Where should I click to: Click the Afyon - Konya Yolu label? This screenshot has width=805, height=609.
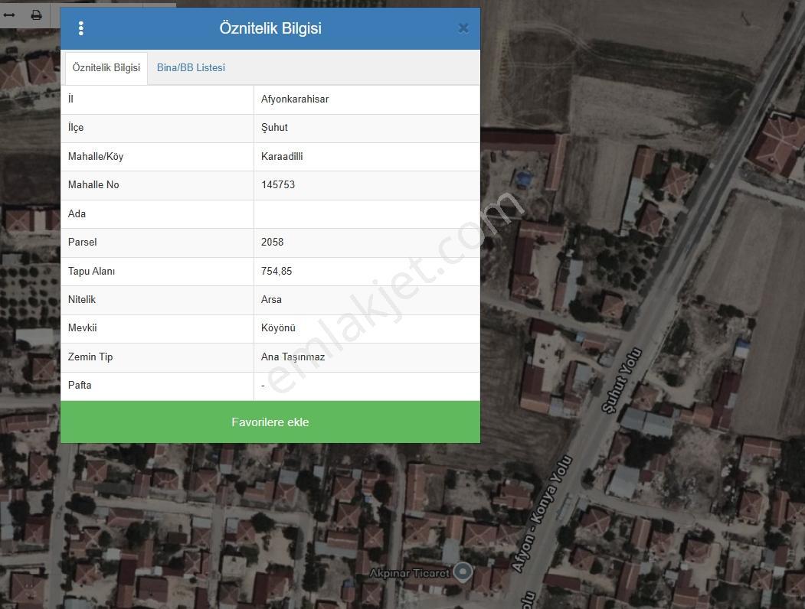click(x=542, y=513)
